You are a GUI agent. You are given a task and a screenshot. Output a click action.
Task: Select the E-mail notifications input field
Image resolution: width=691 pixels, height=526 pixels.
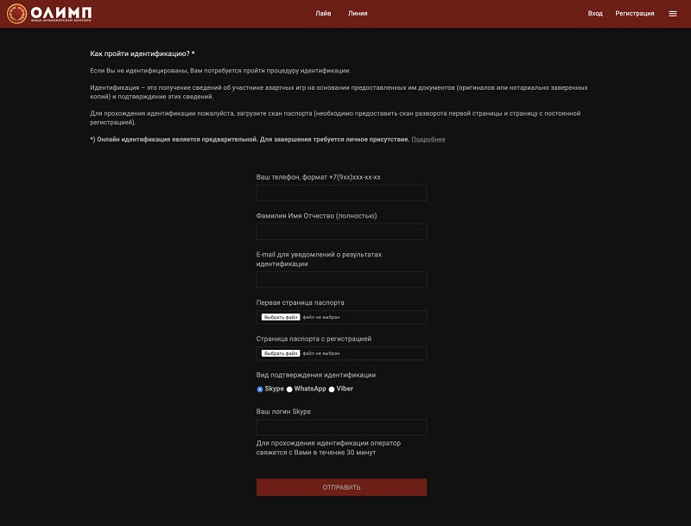pyautogui.click(x=341, y=280)
